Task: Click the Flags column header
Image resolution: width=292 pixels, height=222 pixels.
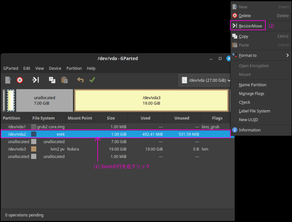Action: (215, 118)
